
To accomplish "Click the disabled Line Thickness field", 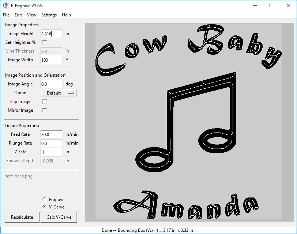I will tap(51, 51).
